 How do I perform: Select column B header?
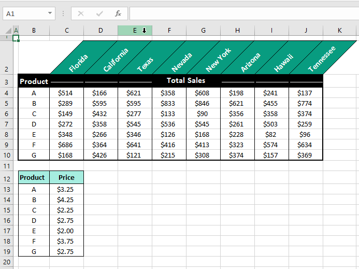click(x=34, y=31)
